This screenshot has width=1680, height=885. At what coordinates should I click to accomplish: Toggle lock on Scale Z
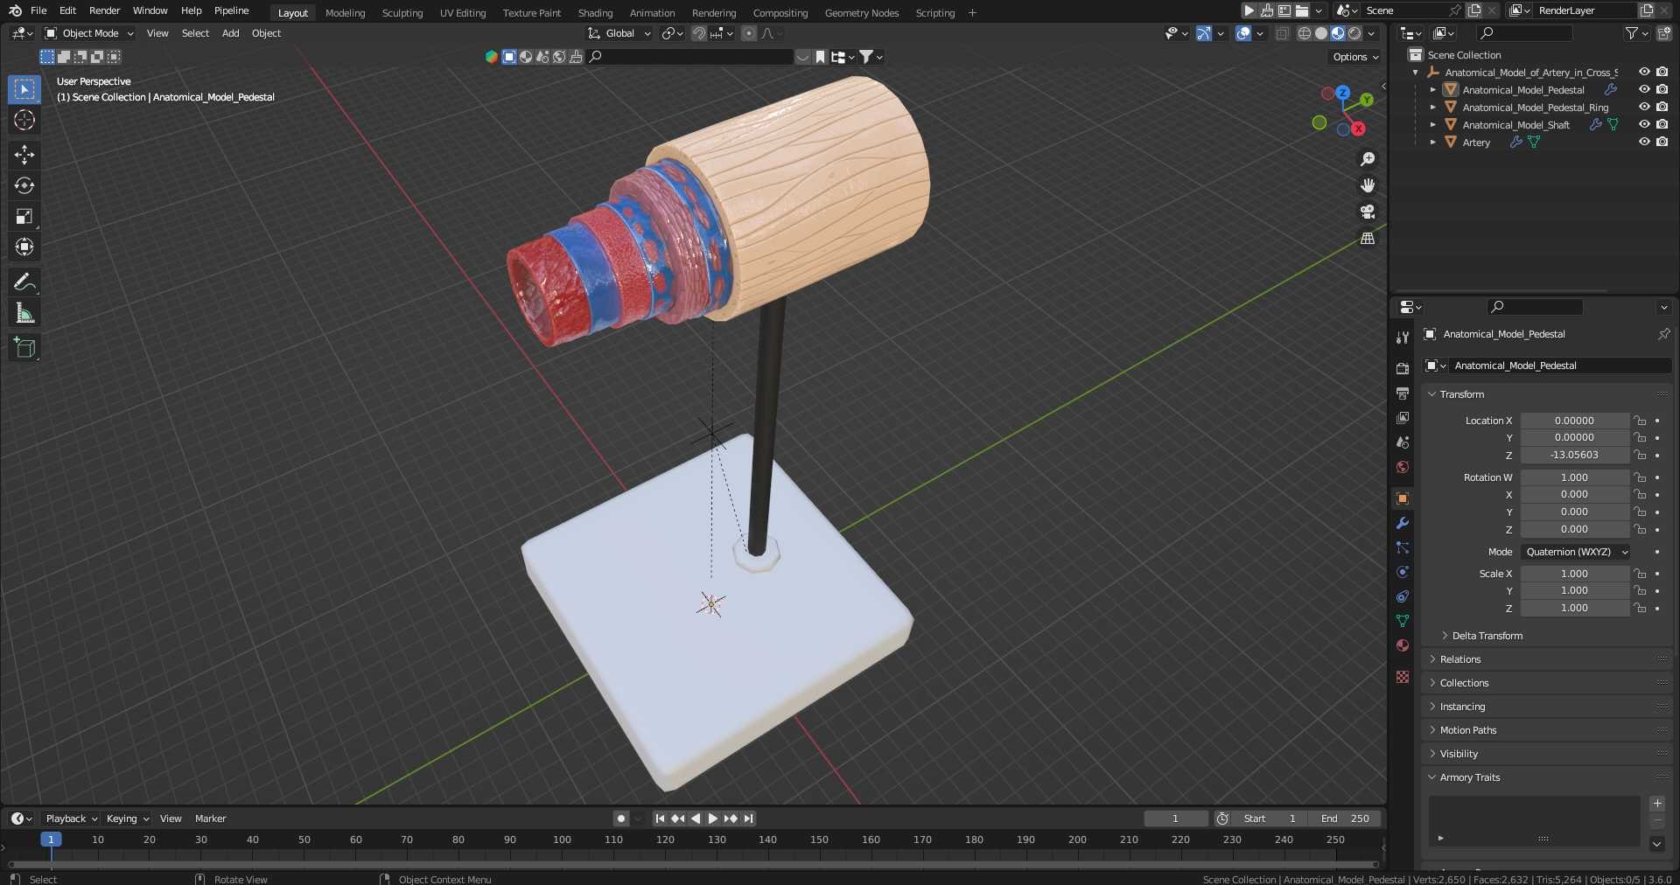click(1641, 608)
